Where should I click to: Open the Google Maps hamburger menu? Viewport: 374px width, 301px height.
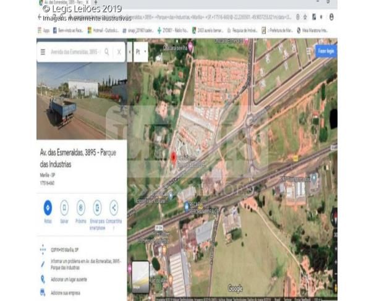coord(43,52)
